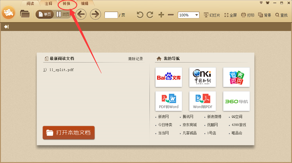Click the 打开本地文档 button
The height and width of the screenshot is (163, 292).
tap(69, 133)
